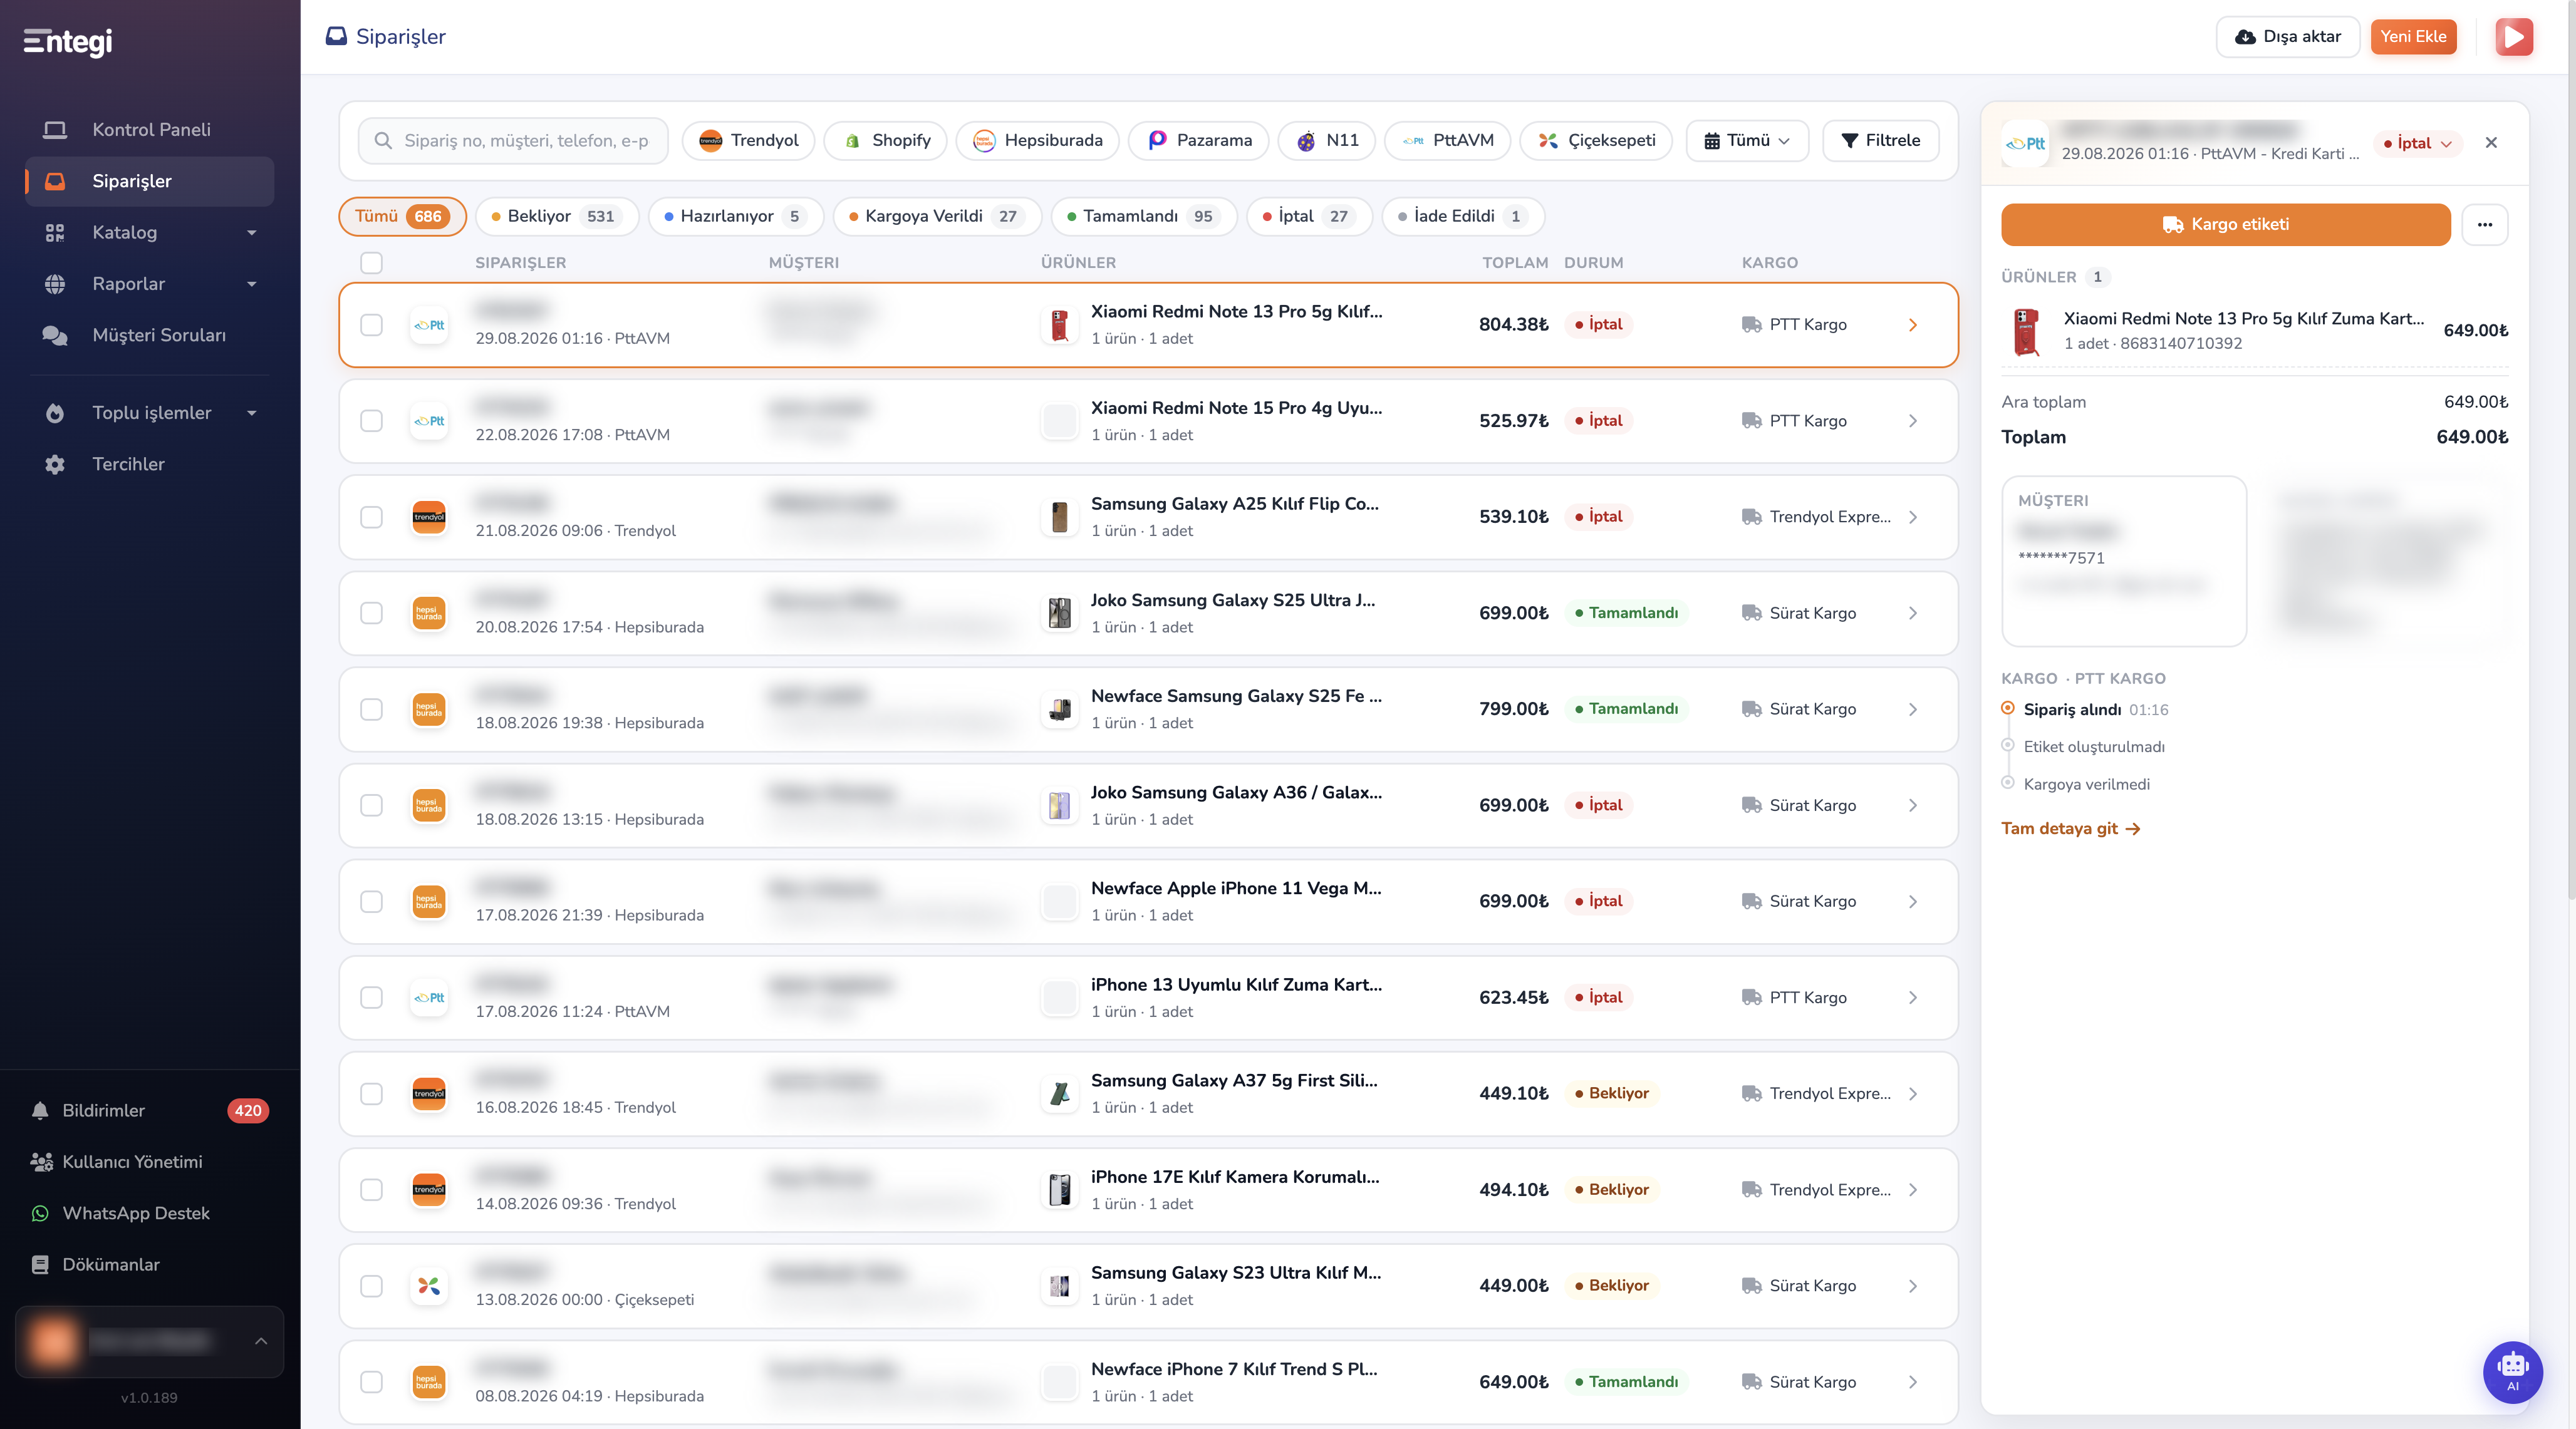Viewport: 2576px width, 1429px height.
Task: Click the Samsung Galaxy A37 product thumbnail
Action: [1059, 1093]
